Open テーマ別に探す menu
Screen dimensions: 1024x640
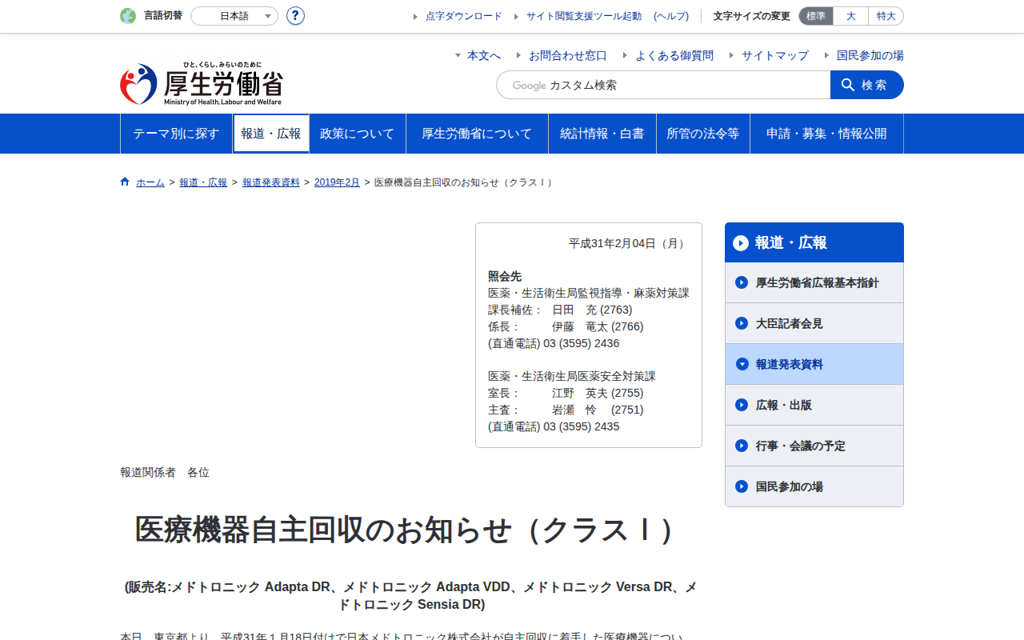(x=176, y=134)
